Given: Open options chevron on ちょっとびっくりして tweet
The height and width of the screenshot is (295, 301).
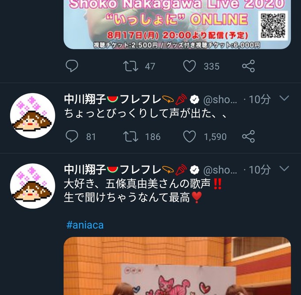Looking at the screenshot, I should pos(284,98).
